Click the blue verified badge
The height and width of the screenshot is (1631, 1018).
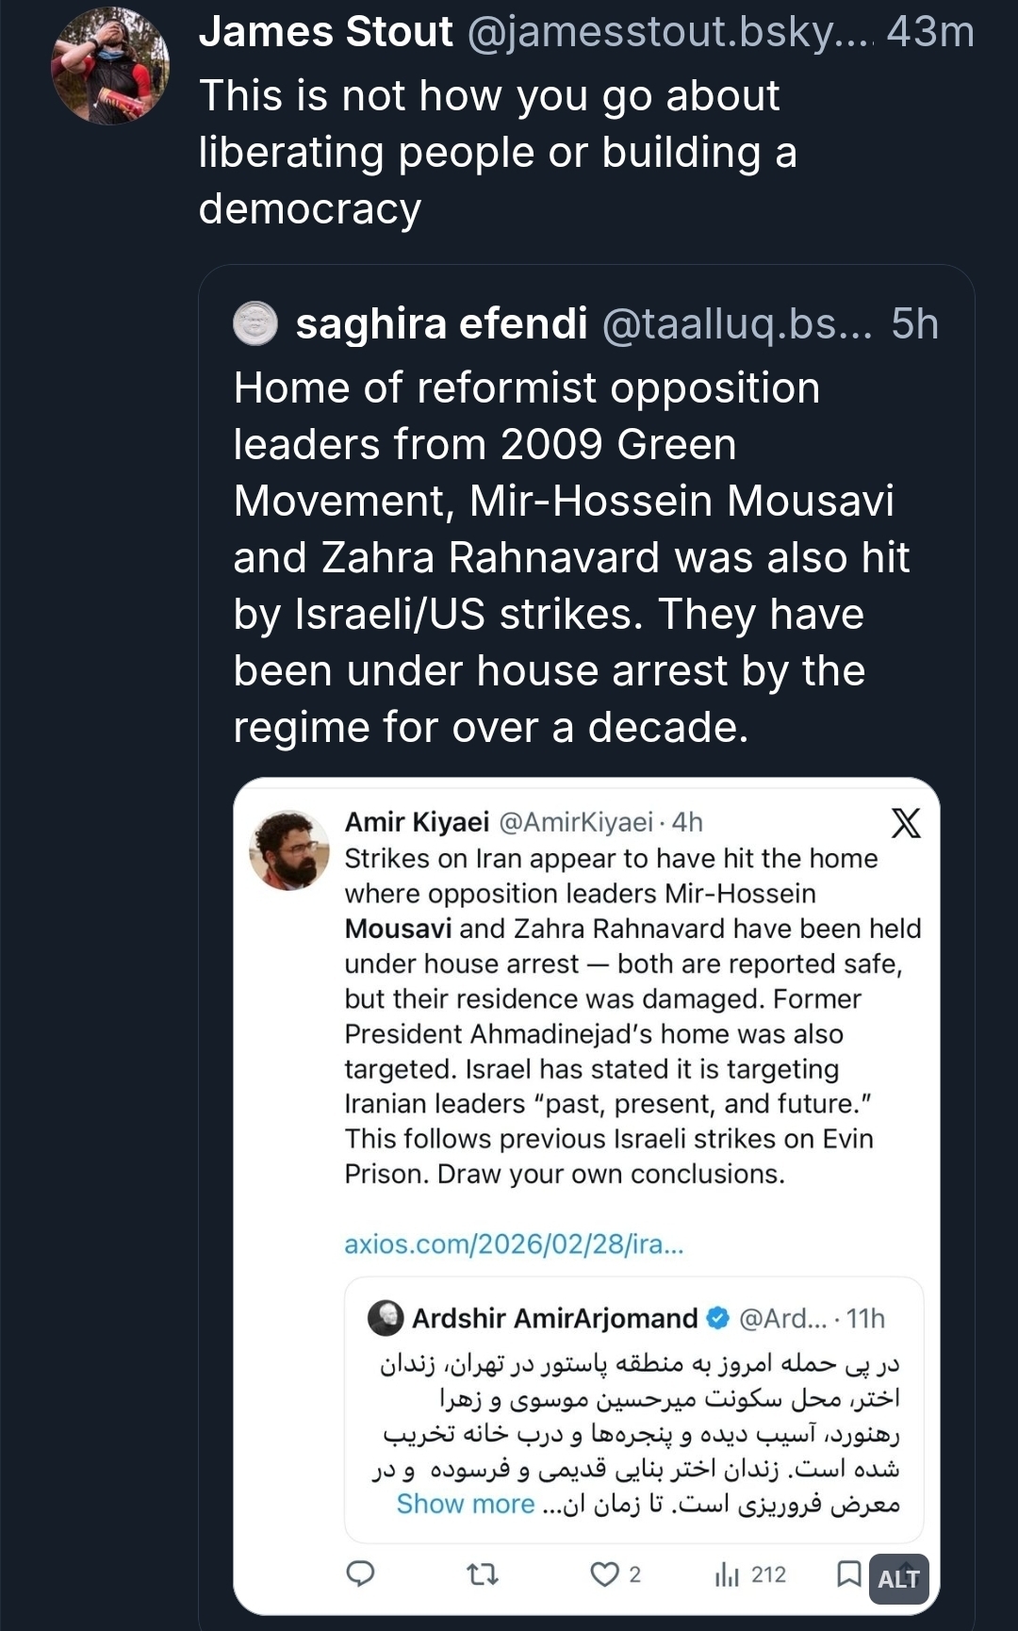(x=718, y=1318)
